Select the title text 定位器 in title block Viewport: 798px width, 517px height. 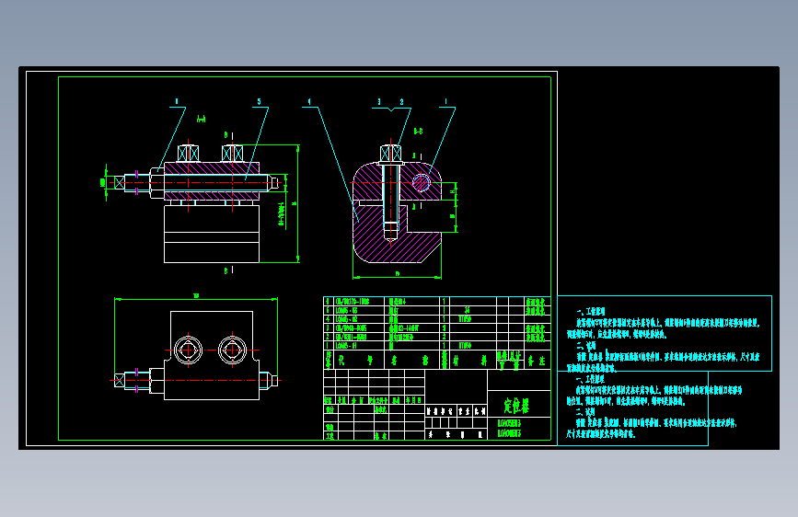pyautogui.click(x=516, y=406)
